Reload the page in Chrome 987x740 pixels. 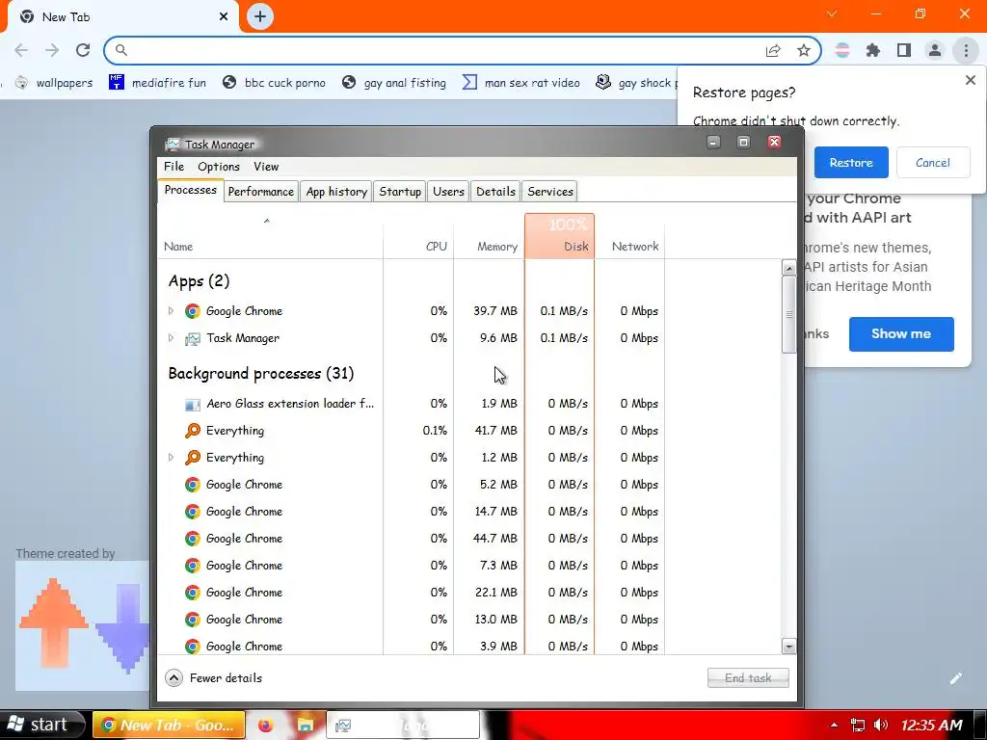(83, 50)
